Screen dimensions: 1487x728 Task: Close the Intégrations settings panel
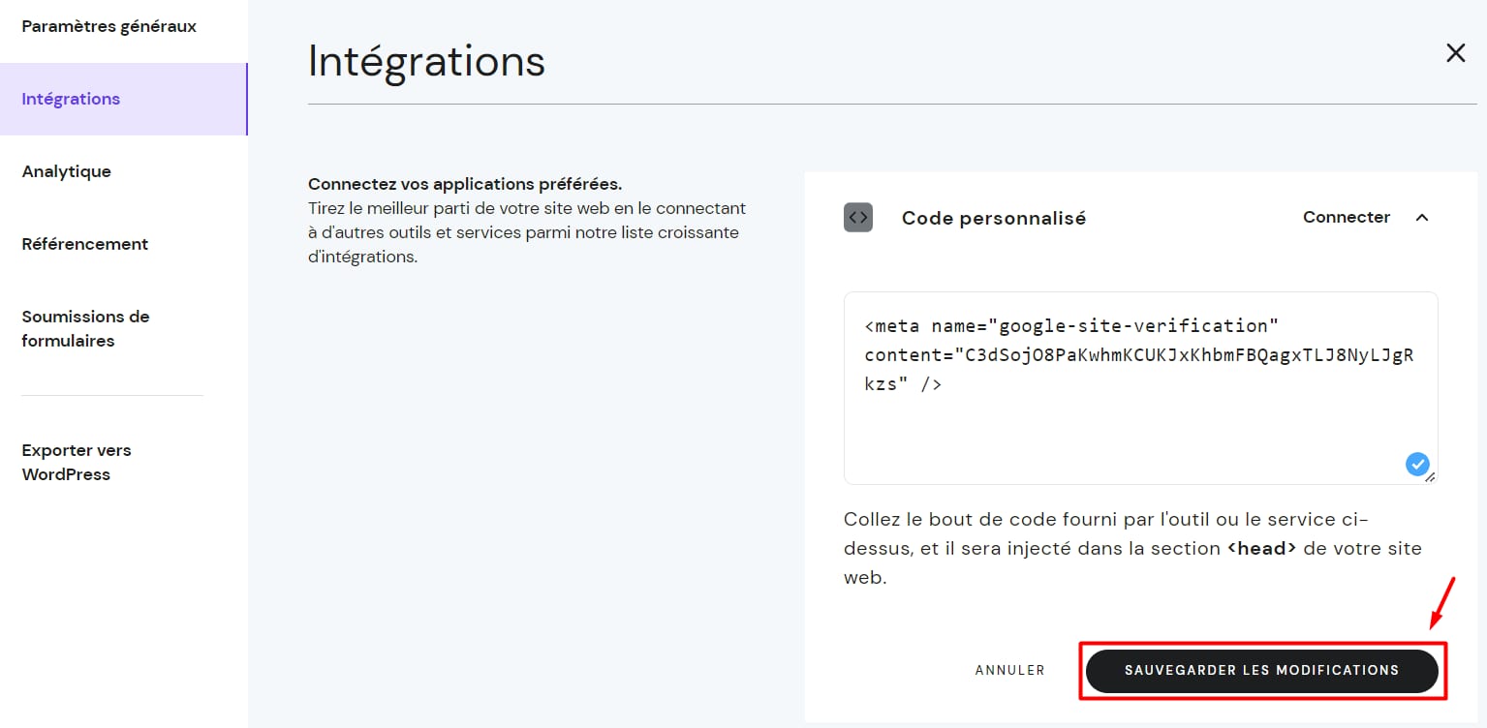1455,53
